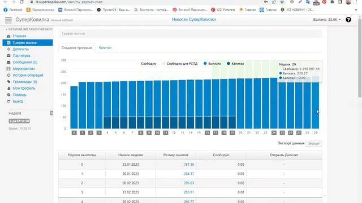Click the Экспорт button
This screenshot has width=362, height=203.
pos(314,143)
